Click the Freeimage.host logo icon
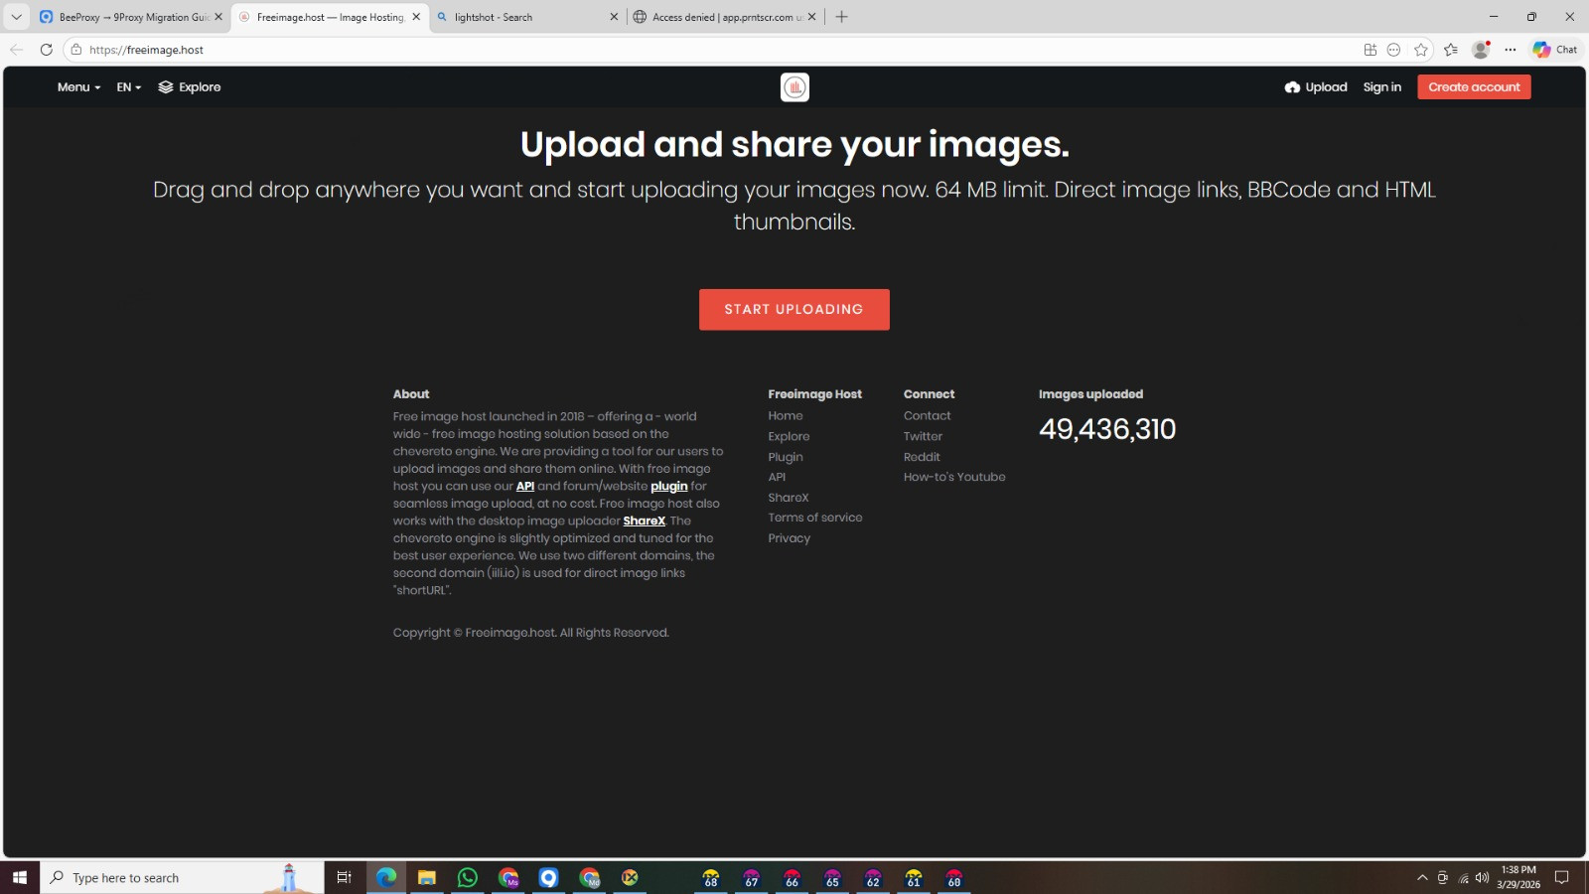Image resolution: width=1589 pixels, height=894 pixels. pos(794,87)
